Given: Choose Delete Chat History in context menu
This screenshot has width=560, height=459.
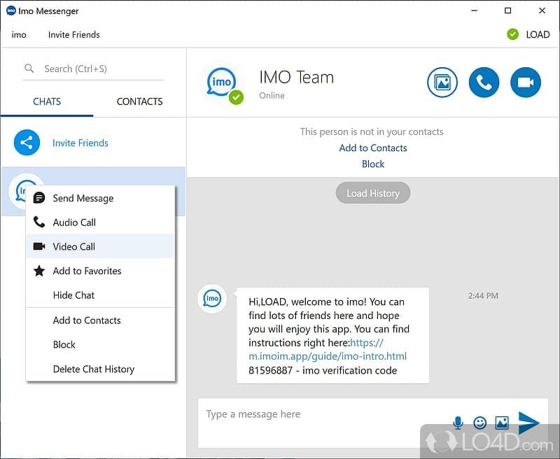Looking at the screenshot, I should pos(100,369).
